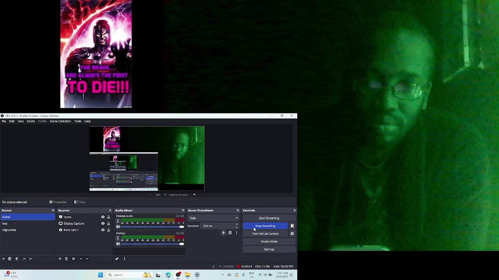
Task: Remove the selected scene using the trash icon
Action: point(10,259)
